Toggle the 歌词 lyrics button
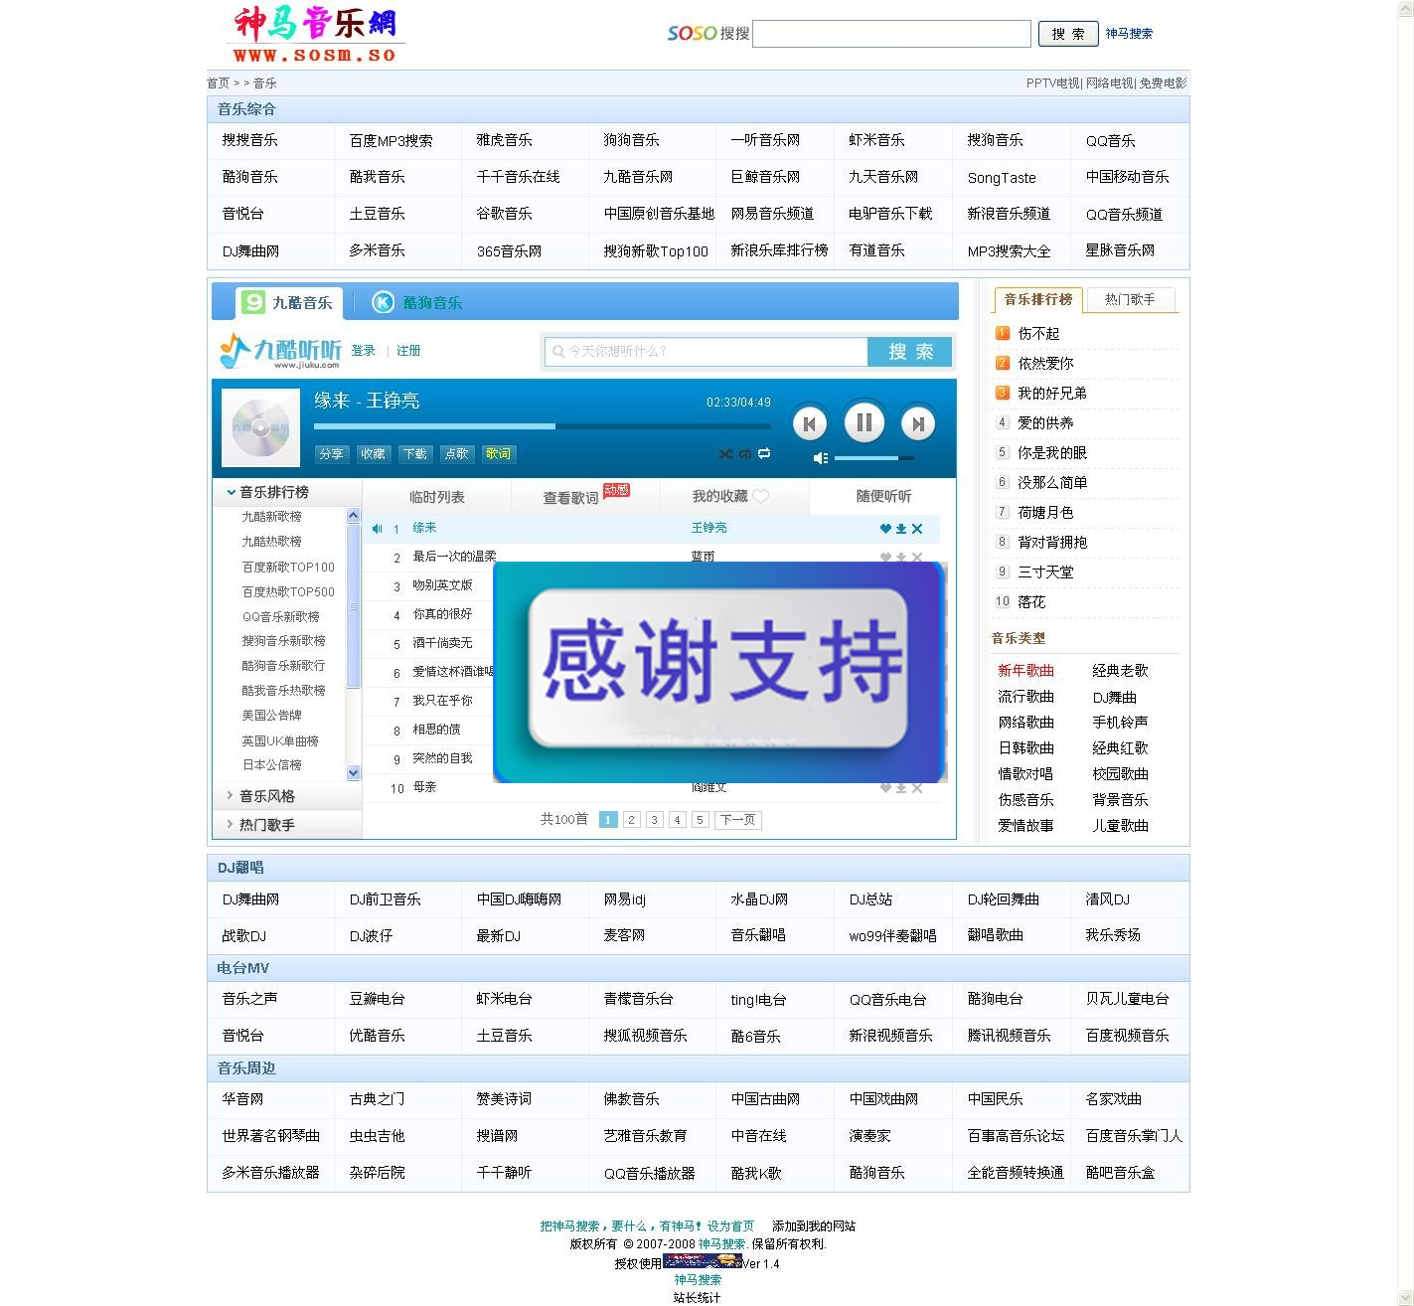Screen dimensions: 1414x1306 (x=498, y=454)
